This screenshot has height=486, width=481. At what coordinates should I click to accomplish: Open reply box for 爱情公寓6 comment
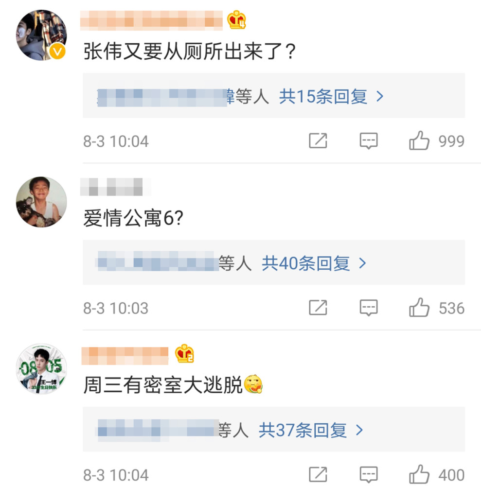(x=369, y=308)
